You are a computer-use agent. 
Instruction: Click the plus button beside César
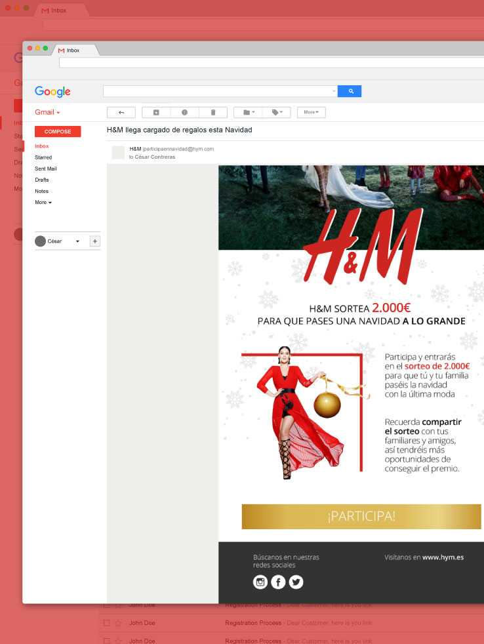coord(95,241)
